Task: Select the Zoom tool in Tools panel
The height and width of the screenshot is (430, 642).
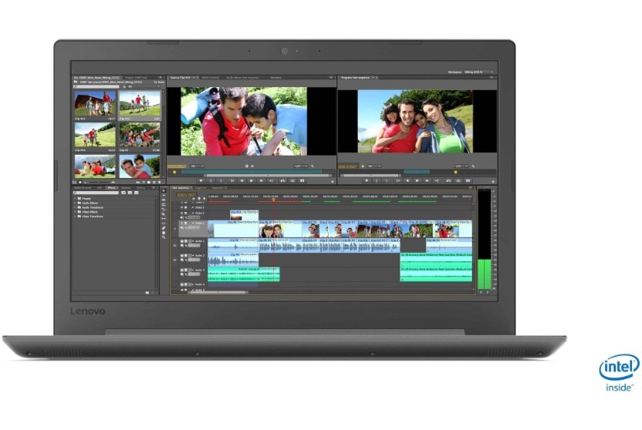Action: [164, 237]
